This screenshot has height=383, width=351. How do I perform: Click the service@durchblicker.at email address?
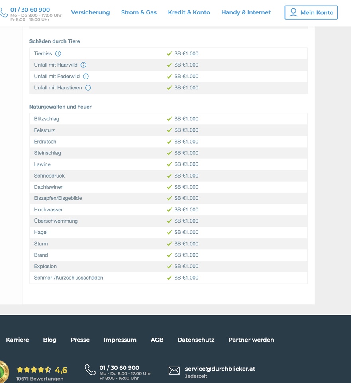[x=220, y=369]
